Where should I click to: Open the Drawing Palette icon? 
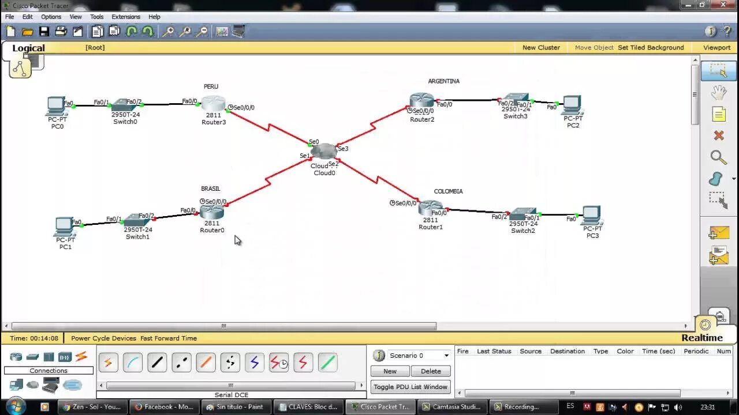point(222,32)
